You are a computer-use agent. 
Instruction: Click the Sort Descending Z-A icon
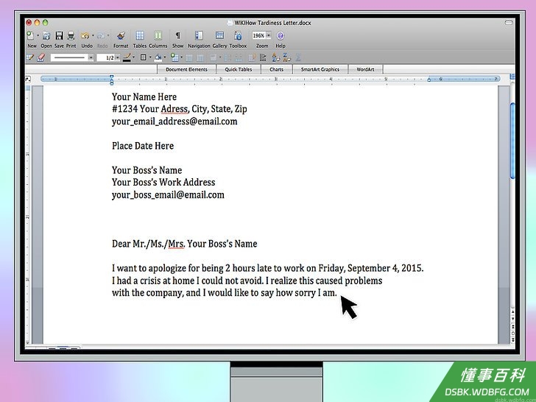[286, 57]
